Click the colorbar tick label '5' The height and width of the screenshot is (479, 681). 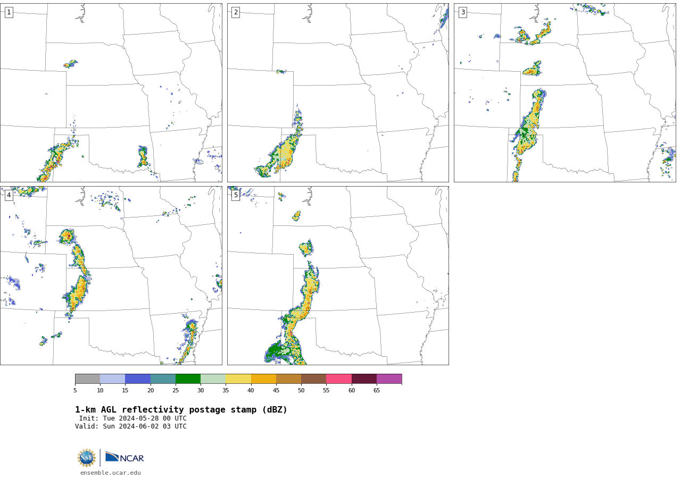click(75, 391)
